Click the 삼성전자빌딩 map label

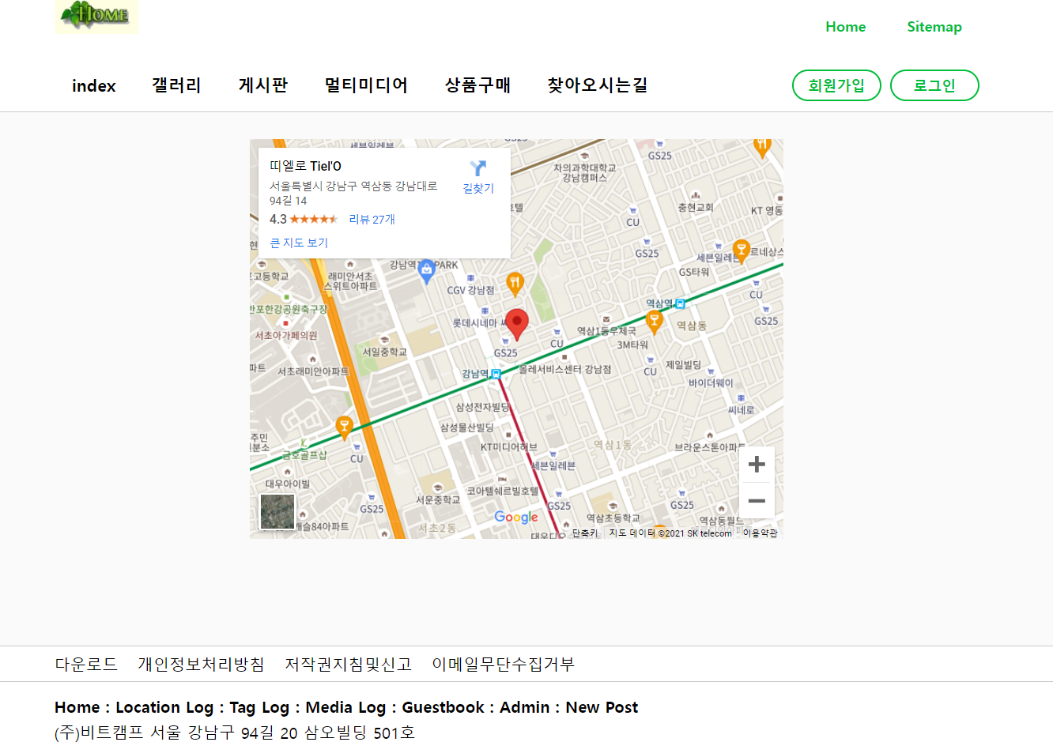(482, 407)
